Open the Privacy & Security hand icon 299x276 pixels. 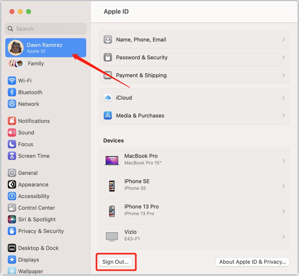click(12, 231)
